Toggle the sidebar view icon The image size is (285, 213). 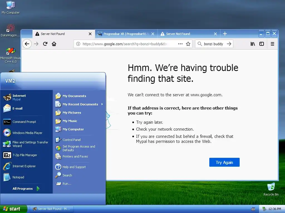pyautogui.click(x=262, y=44)
